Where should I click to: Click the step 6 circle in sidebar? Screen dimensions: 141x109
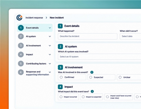point(21,72)
